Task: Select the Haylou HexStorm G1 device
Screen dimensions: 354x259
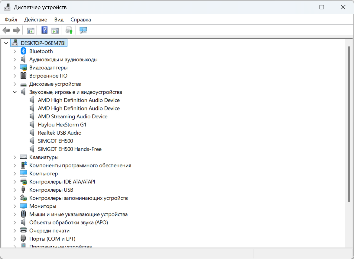Action: point(62,125)
